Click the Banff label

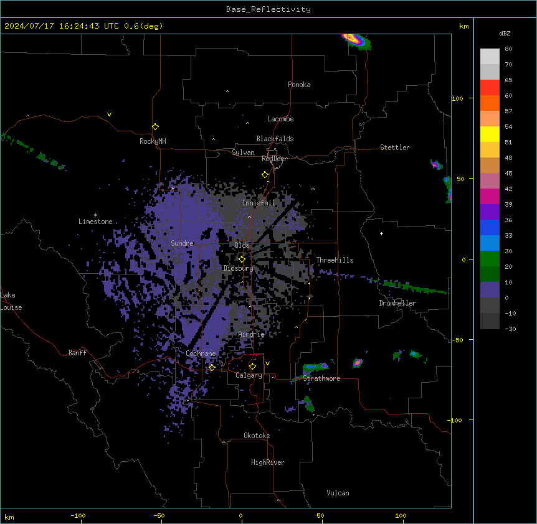[77, 353]
